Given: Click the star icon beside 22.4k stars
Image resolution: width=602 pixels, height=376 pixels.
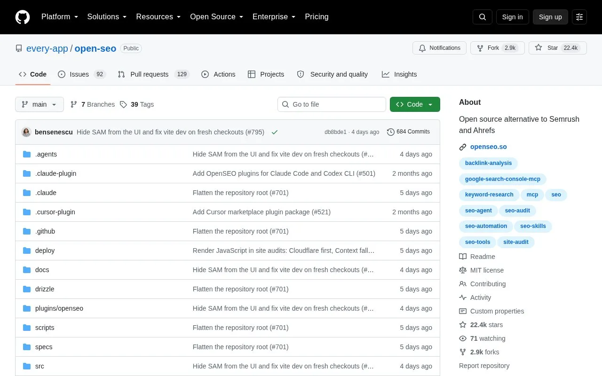Looking at the screenshot, I should pyautogui.click(x=463, y=325).
